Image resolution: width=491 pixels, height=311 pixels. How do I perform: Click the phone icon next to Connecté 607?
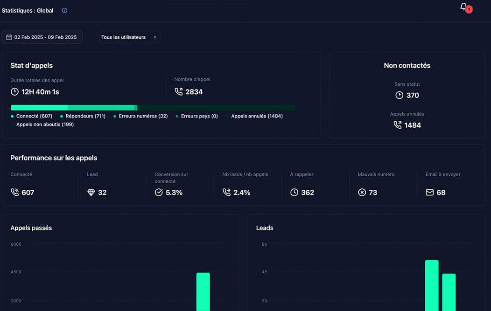tap(15, 193)
